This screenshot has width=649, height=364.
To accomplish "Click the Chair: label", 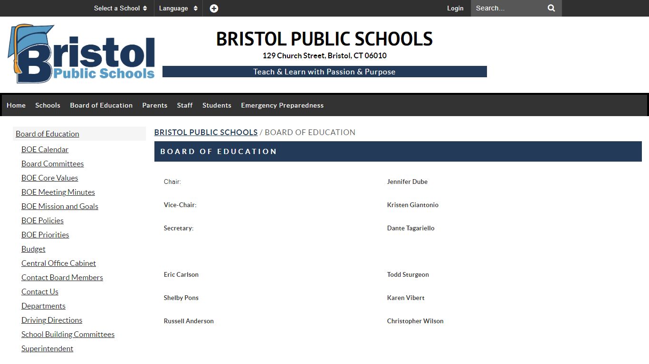I will [x=172, y=182].
